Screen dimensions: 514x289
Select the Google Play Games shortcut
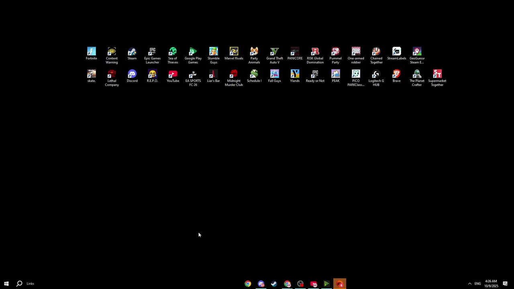[x=193, y=55]
